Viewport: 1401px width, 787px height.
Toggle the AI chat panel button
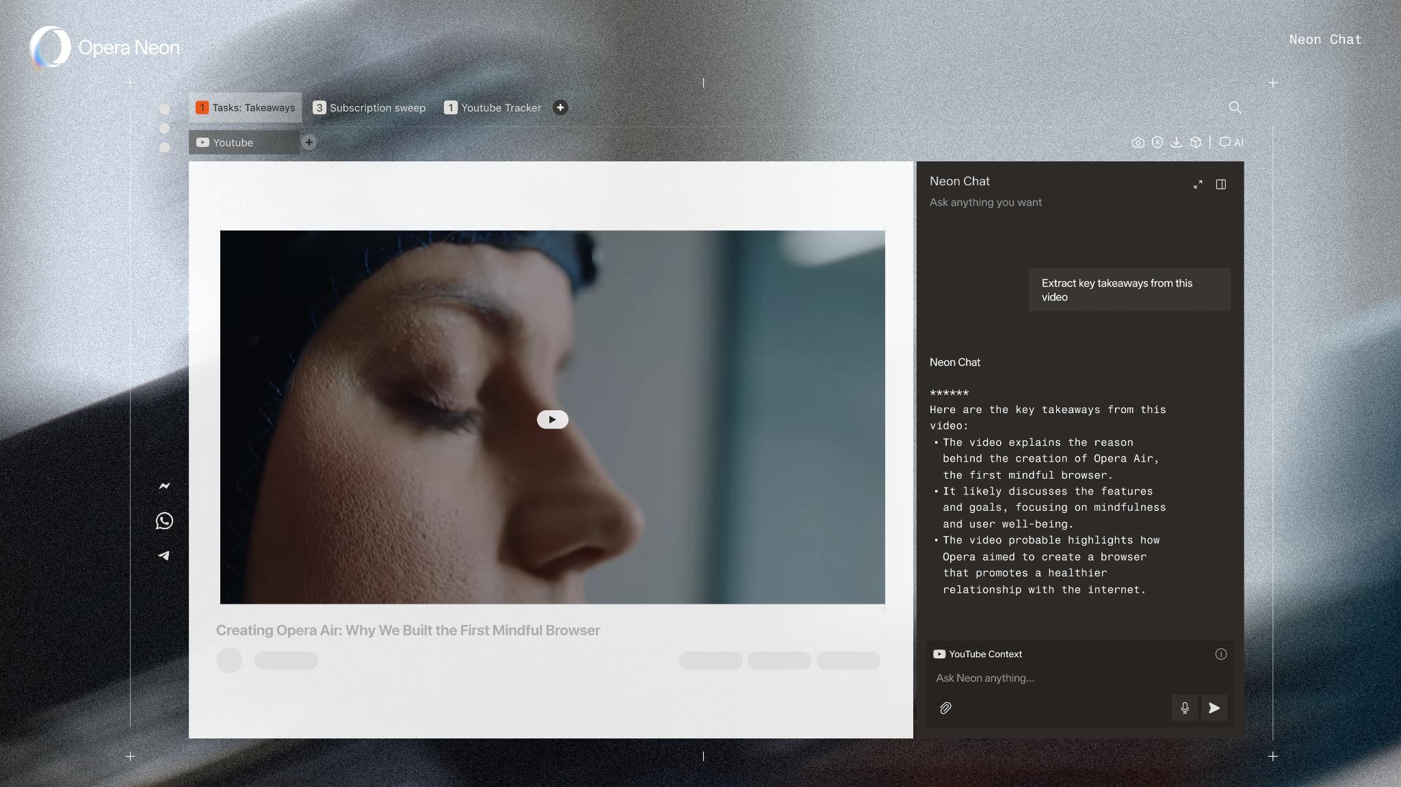click(x=1231, y=142)
